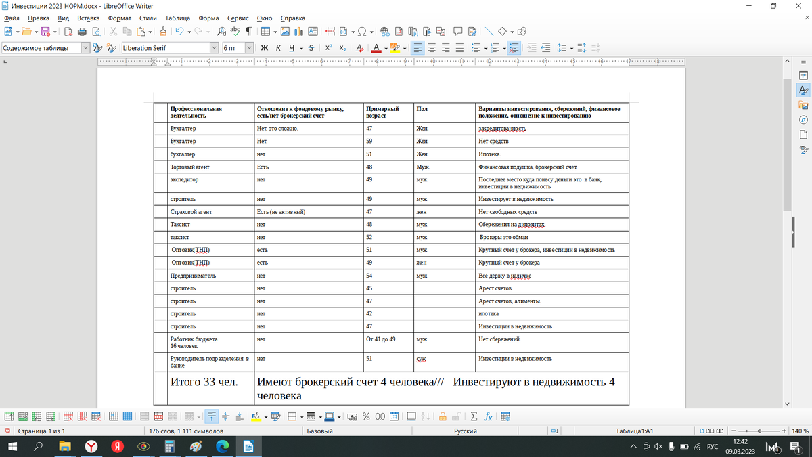Insert a page break
The height and width of the screenshot is (457, 812).
click(330, 31)
